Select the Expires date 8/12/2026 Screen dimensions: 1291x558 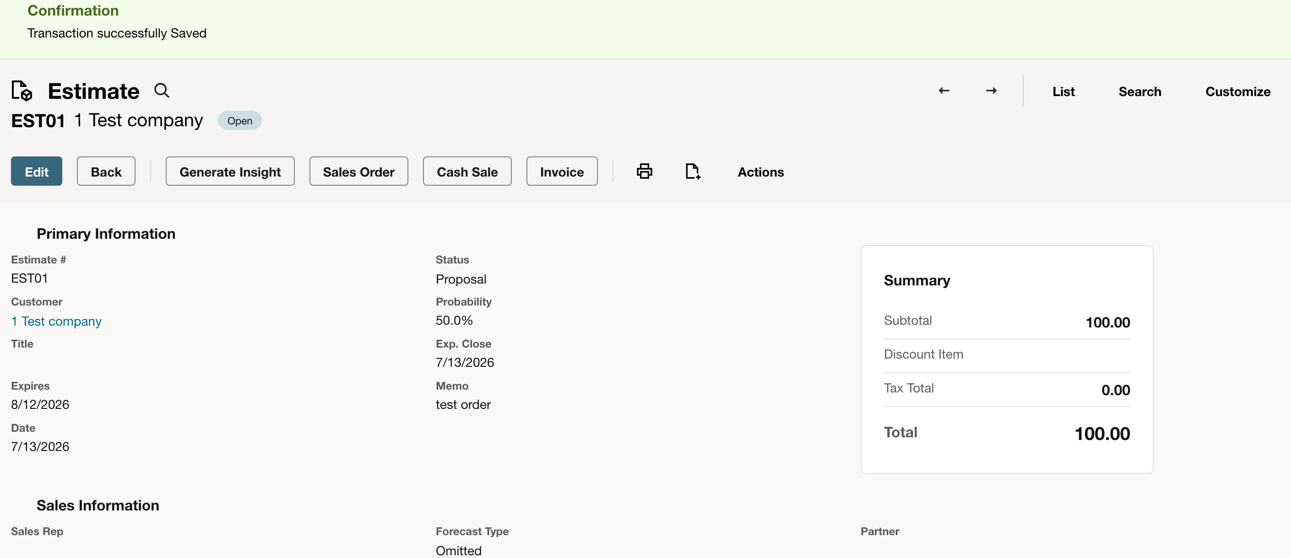pyautogui.click(x=40, y=404)
